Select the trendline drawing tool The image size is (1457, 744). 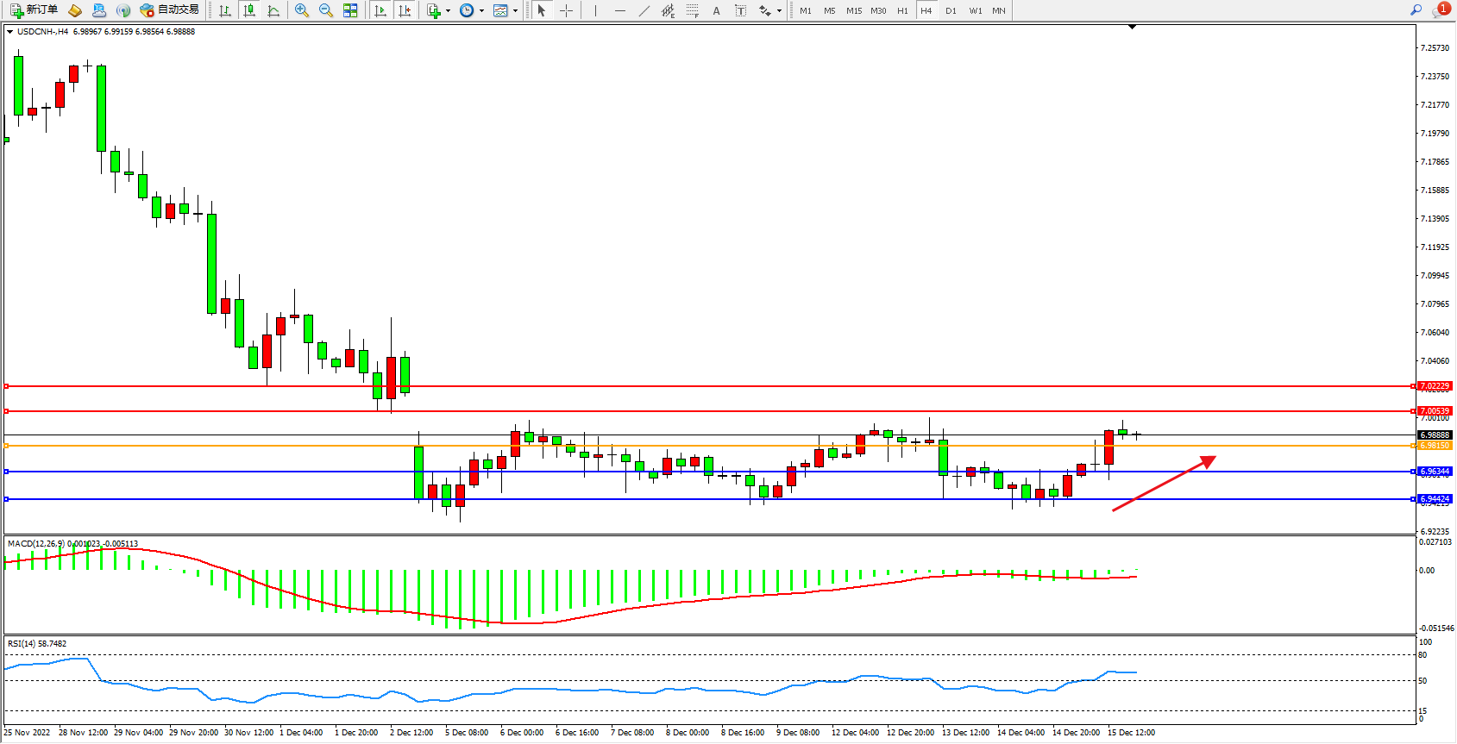(644, 10)
